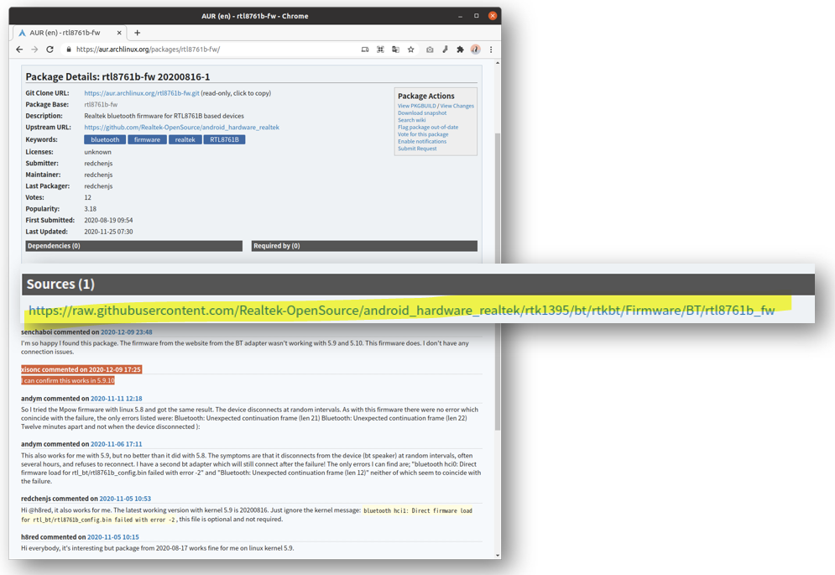
Task: Click Last Updated value 2020-11-25 07:30
Action: [x=108, y=232]
